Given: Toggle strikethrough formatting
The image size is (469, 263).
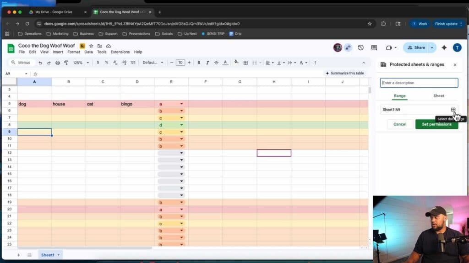Looking at the screenshot, I should coord(216,63).
